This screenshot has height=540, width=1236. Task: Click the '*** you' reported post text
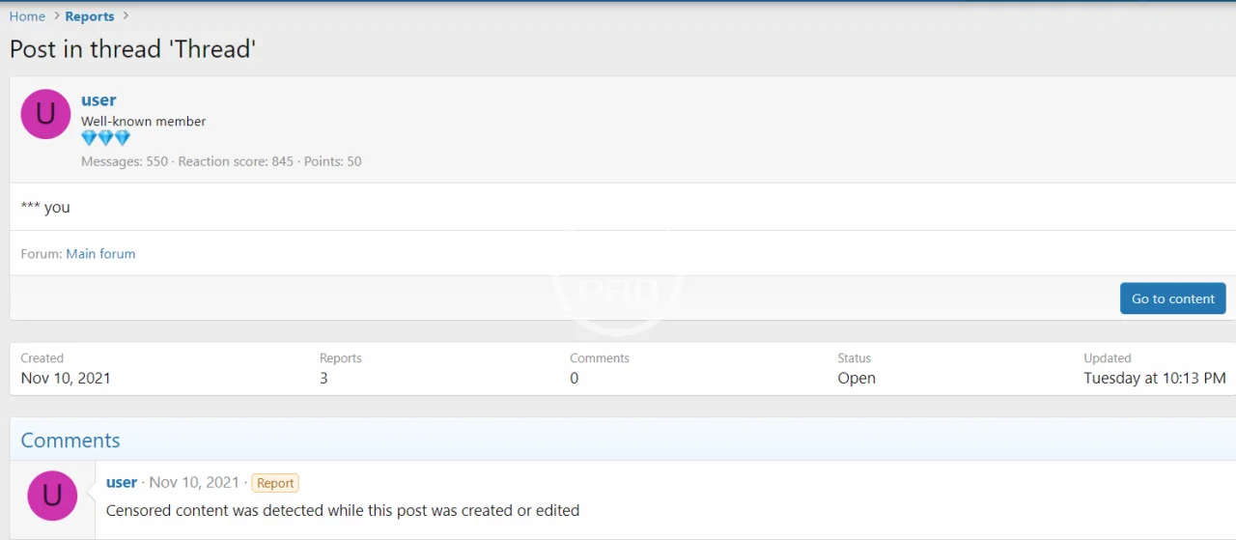pyautogui.click(x=45, y=207)
